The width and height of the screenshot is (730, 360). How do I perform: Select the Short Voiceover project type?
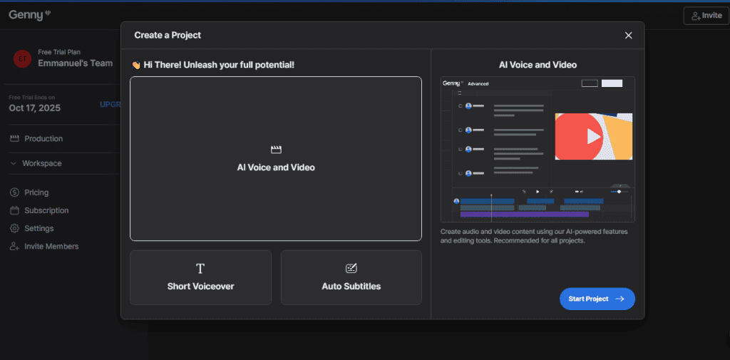200,277
